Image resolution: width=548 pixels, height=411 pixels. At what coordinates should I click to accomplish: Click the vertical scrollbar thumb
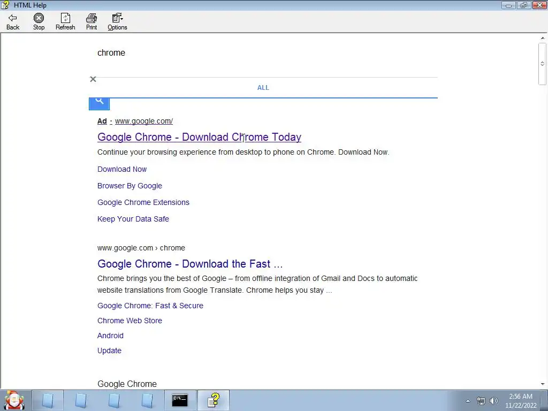click(543, 64)
